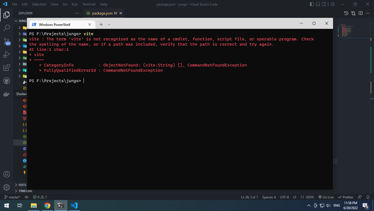Start Go Live server from status bar
374x211 pixels.
point(326,197)
